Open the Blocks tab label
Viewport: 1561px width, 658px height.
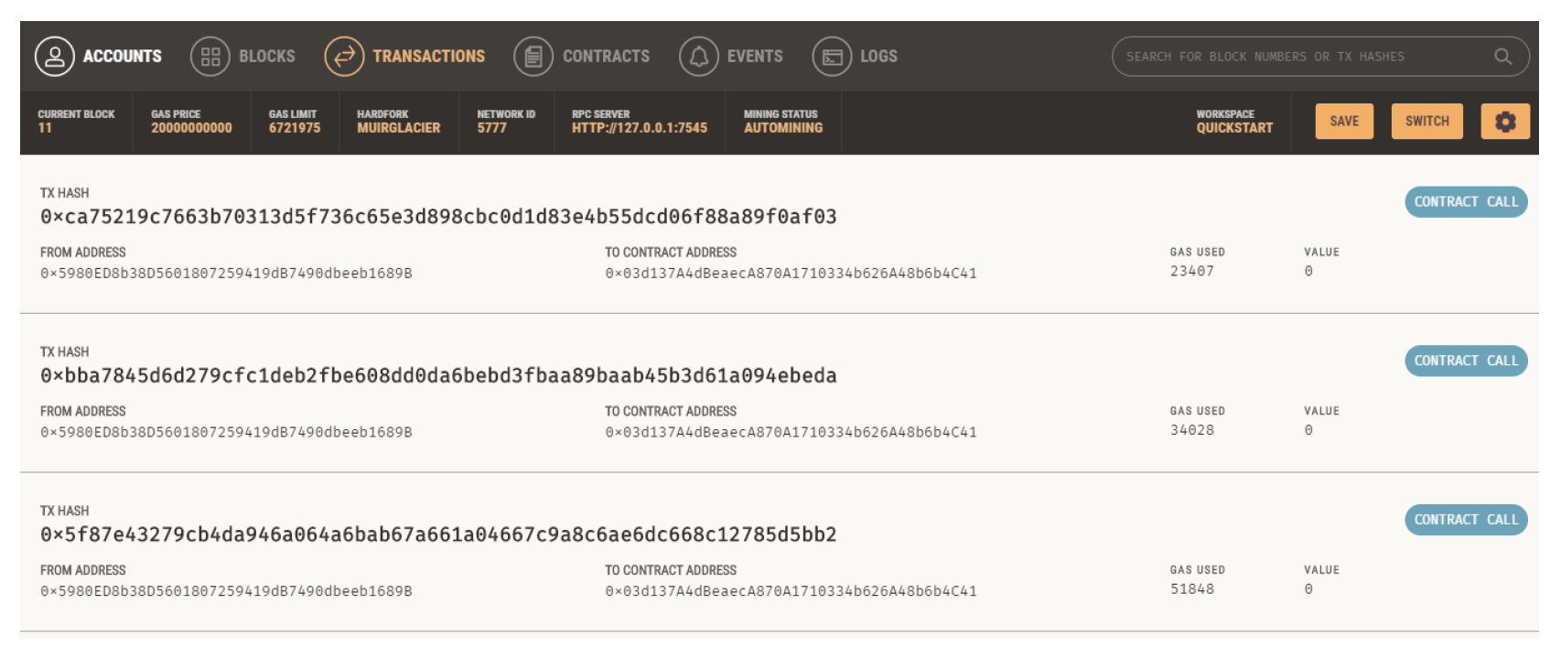coord(266,57)
